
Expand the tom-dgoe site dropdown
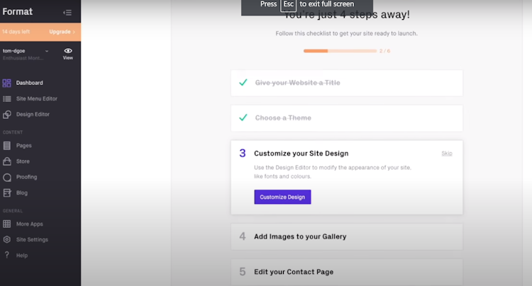[x=47, y=51]
